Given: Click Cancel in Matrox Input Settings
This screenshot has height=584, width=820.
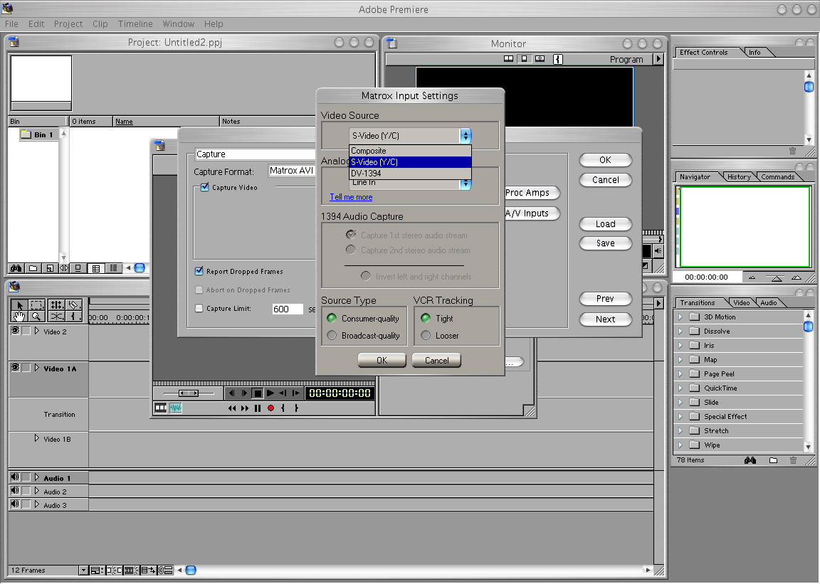Looking at the screenshot, I should (x=436, y=360).
